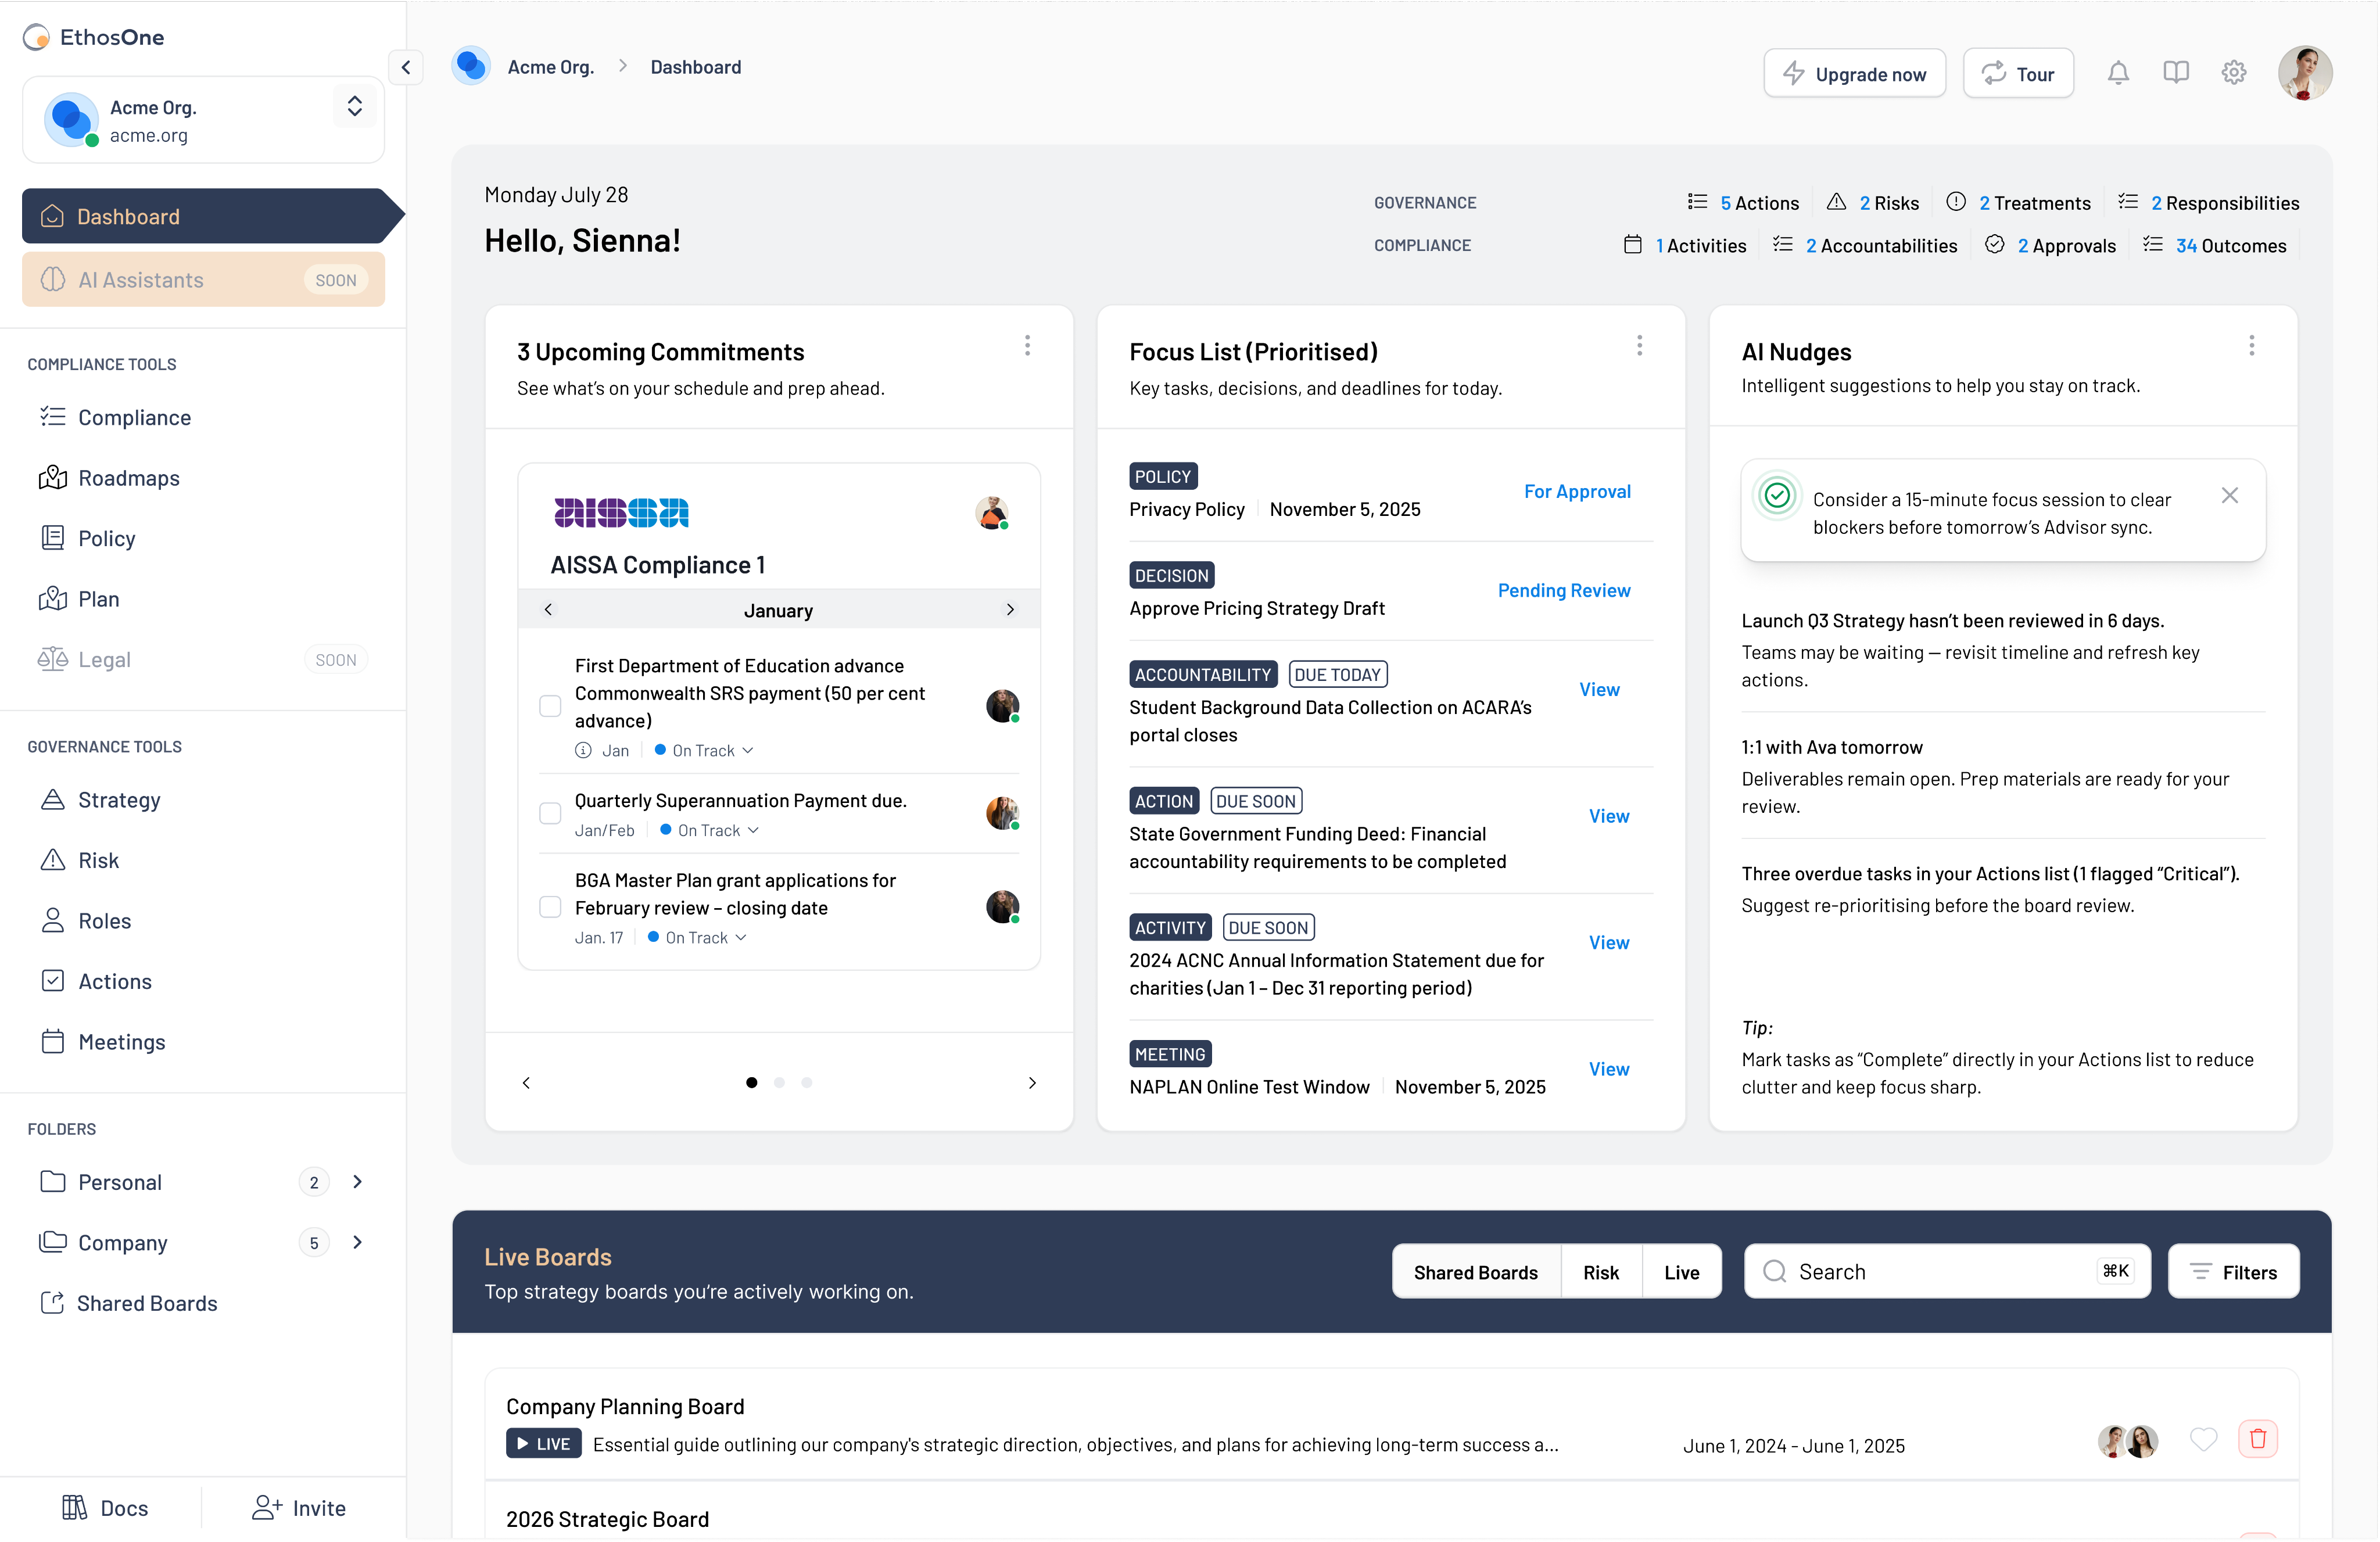
Task: Delete the Company Planning Board with trash icon
Action: 2258,1439
